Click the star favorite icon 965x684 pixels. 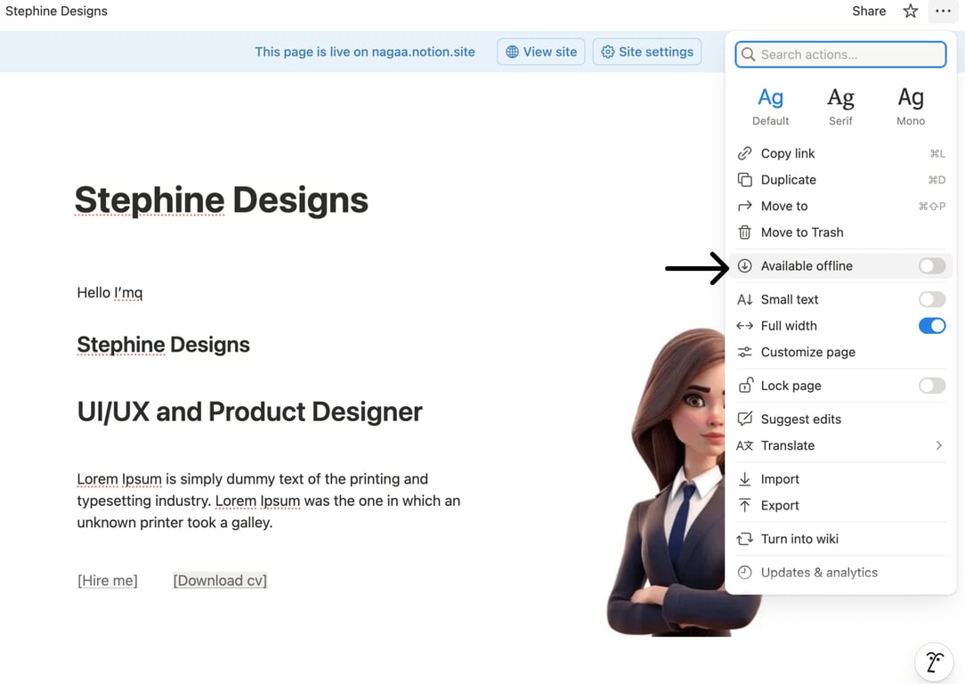point(910,11)
